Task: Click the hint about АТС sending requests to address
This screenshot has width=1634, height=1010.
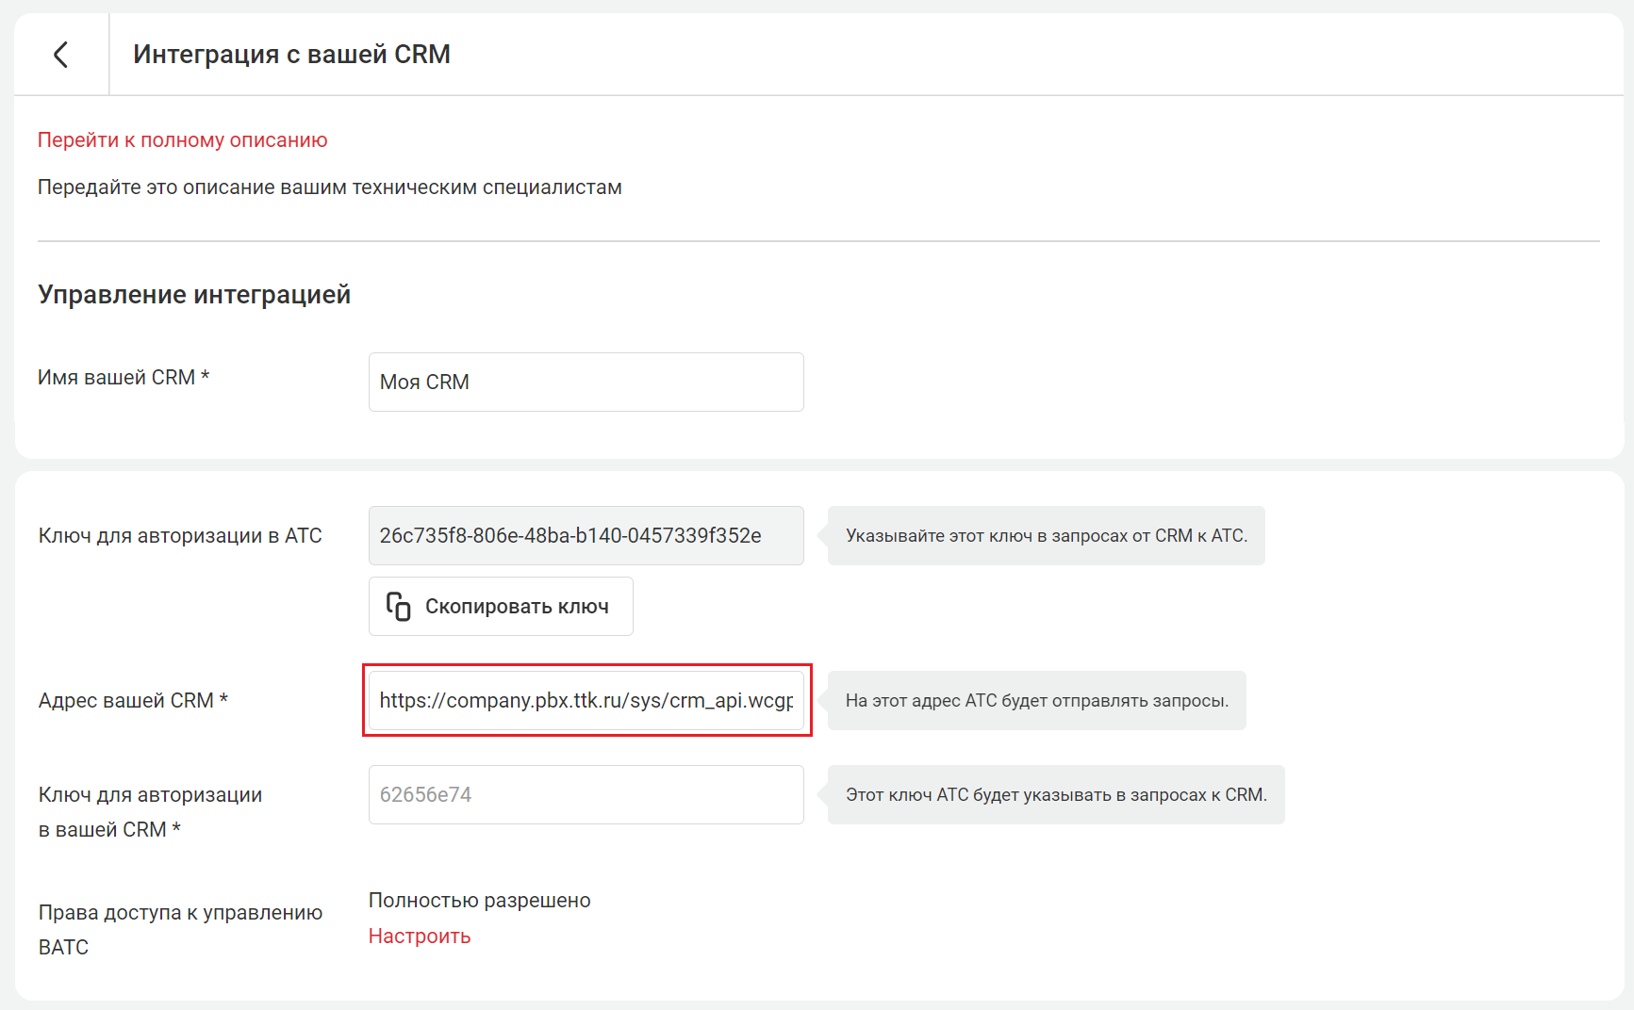Action: 1036,701
